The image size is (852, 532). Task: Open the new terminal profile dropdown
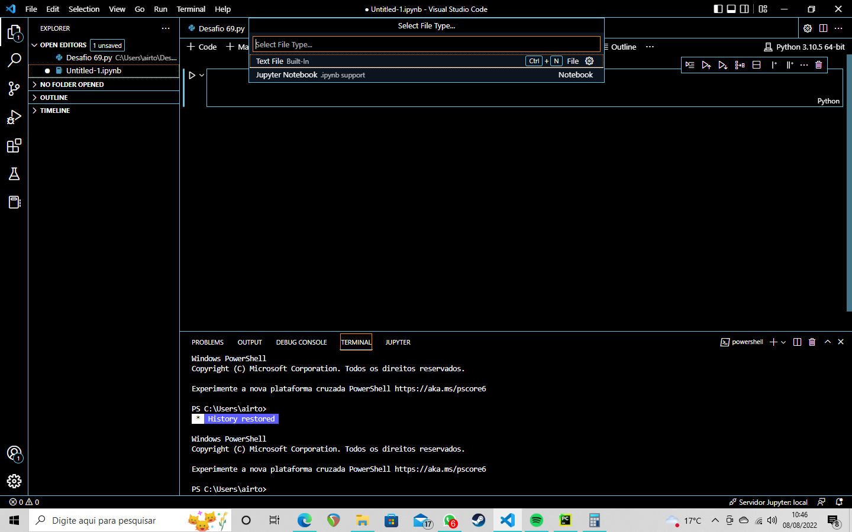783,342
